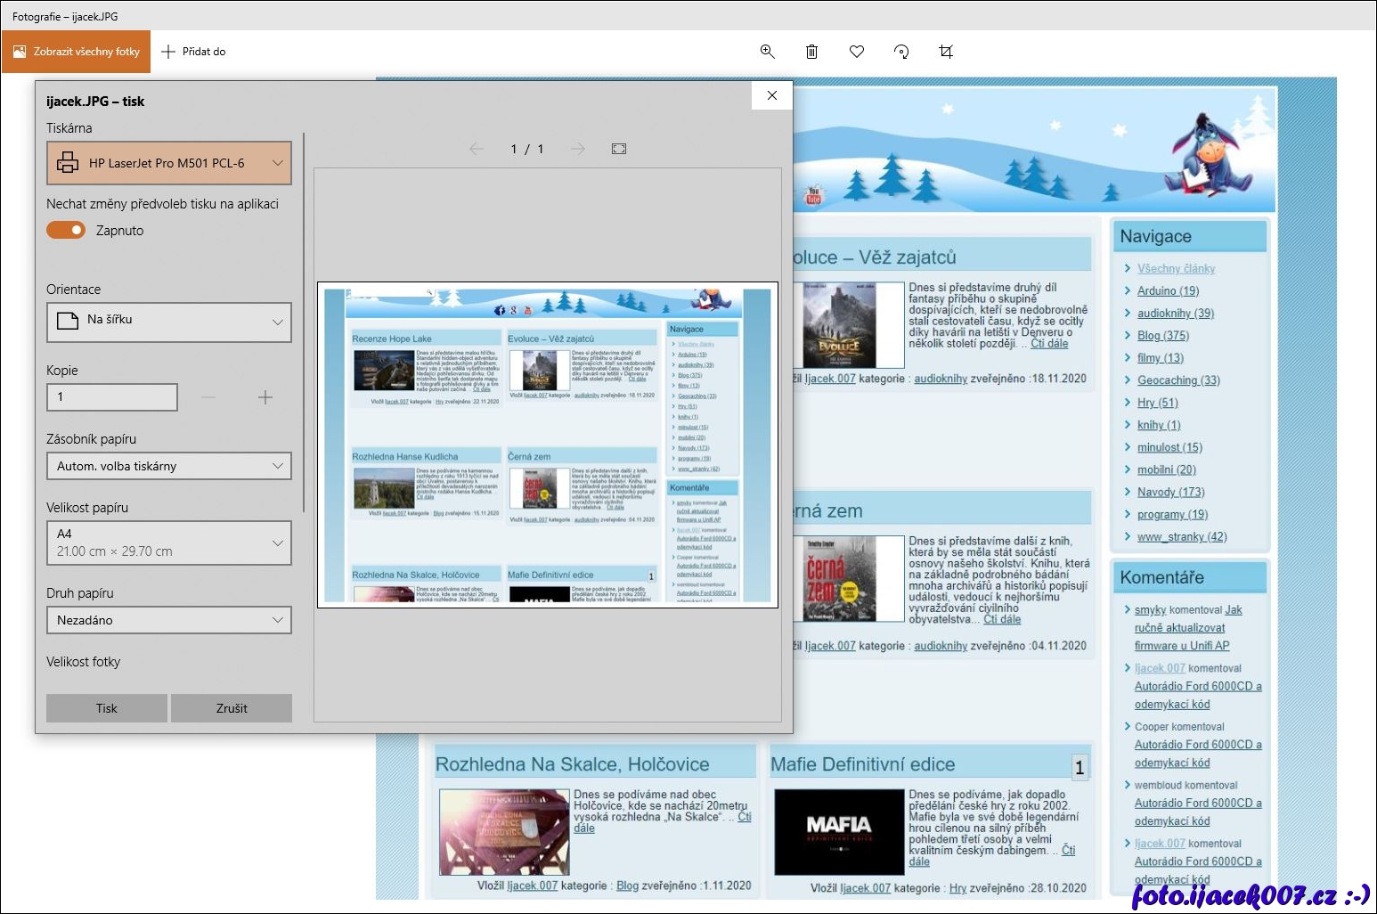Image resolution: width=1377 pixels, height=914 pixels.
Task: Open the A4 paper size dropdown
Action: [169, 543]
